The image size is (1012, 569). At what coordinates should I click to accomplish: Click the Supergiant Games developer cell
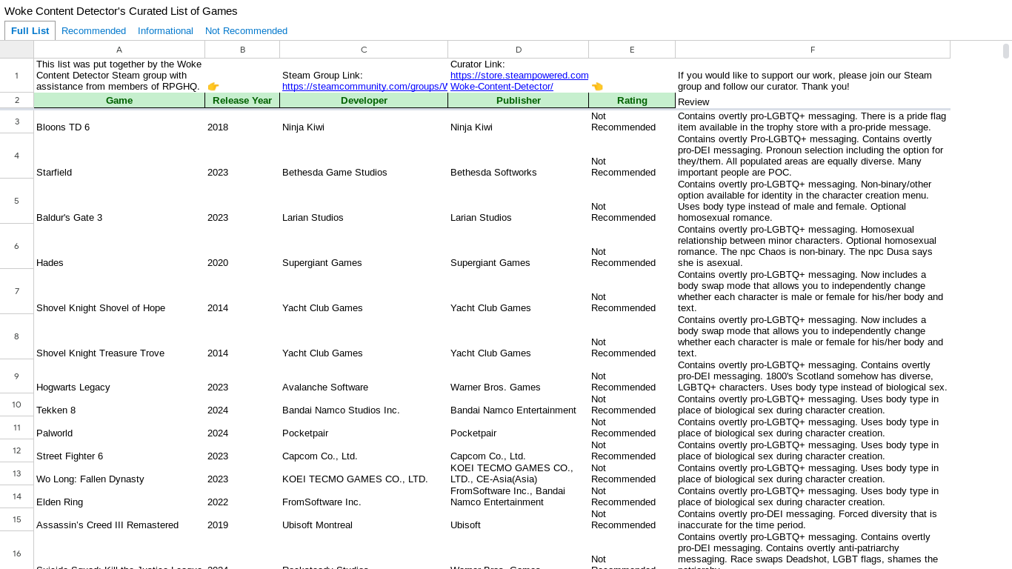(364, 246)
